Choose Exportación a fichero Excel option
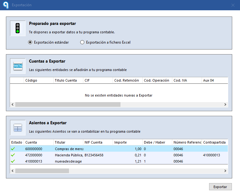The image size is (240, 194). tap(82, 42)
